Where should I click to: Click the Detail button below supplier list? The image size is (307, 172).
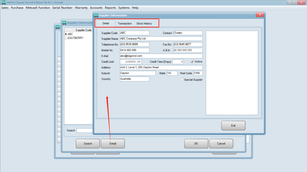(113, 144)
